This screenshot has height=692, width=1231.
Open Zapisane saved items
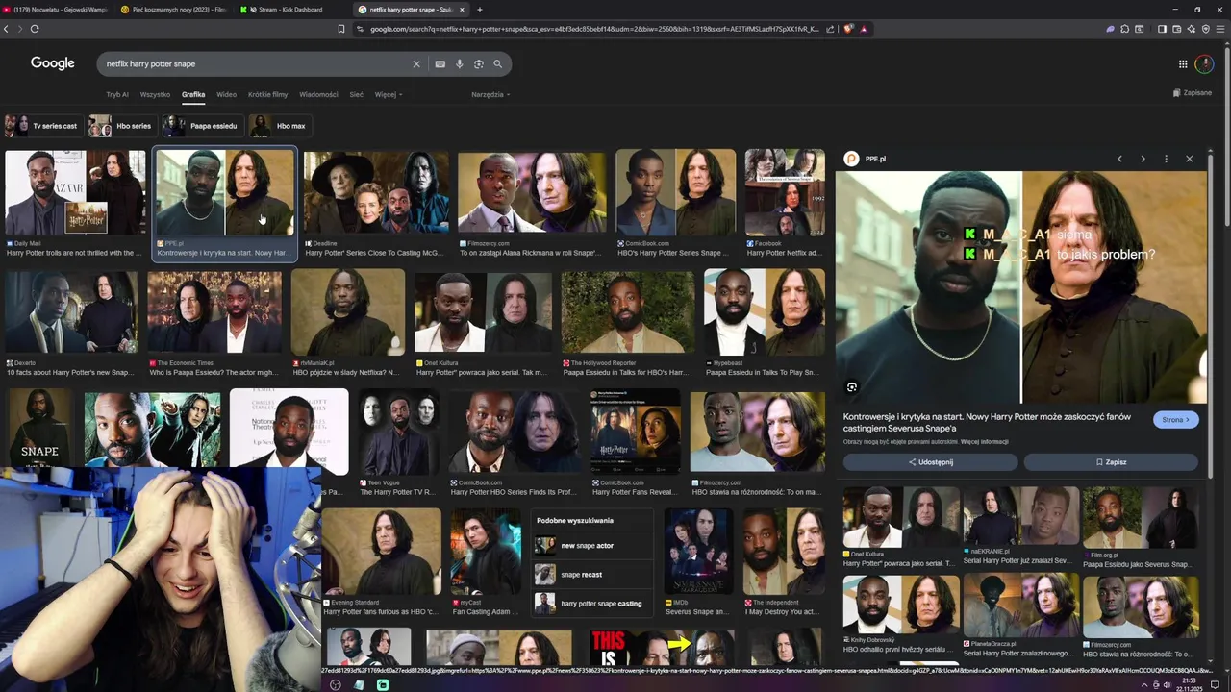point(1193,93)
